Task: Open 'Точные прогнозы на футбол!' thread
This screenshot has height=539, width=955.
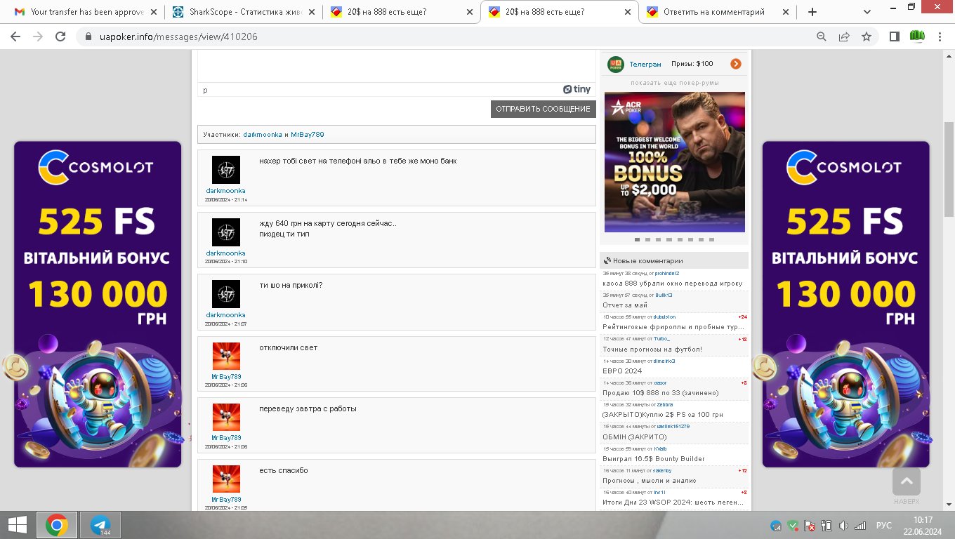Action: click(652, 350)
